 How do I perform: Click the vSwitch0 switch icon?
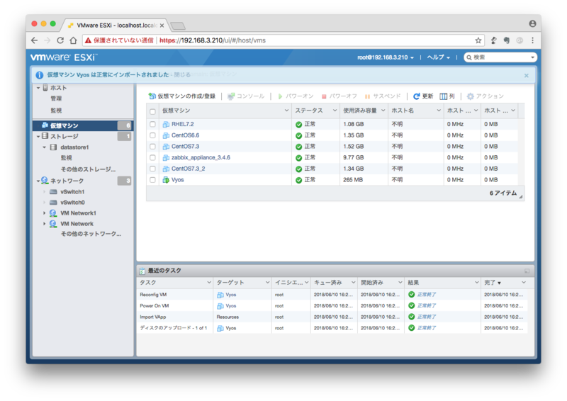coord(54,203)
